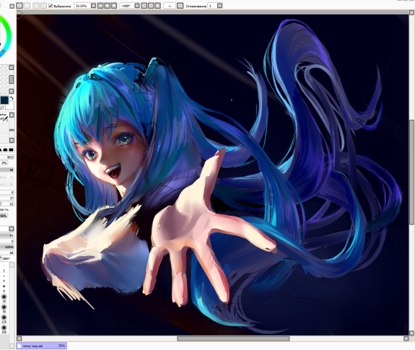This screenshot has width=415, height=350.
Task: Open the zoom percentage dropdown
Action: pos(93,6)
